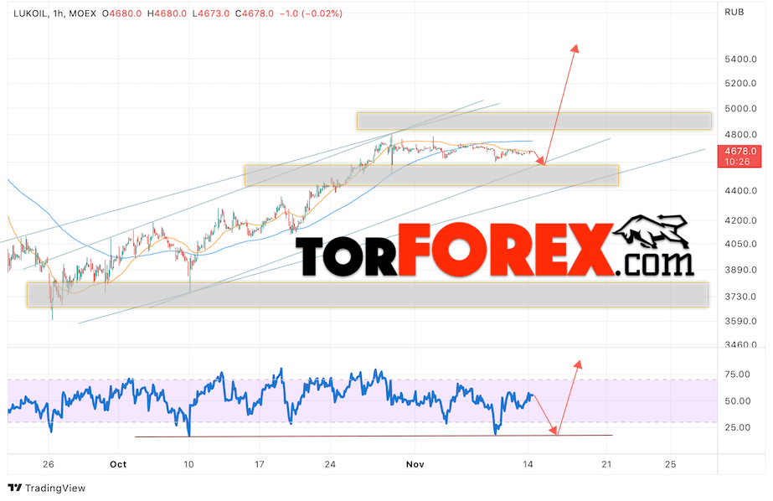Image resolution: width=773 pixels, height=501 pixels.
Task: Click the 14 date axis label
Action: (x=528, y=464)
